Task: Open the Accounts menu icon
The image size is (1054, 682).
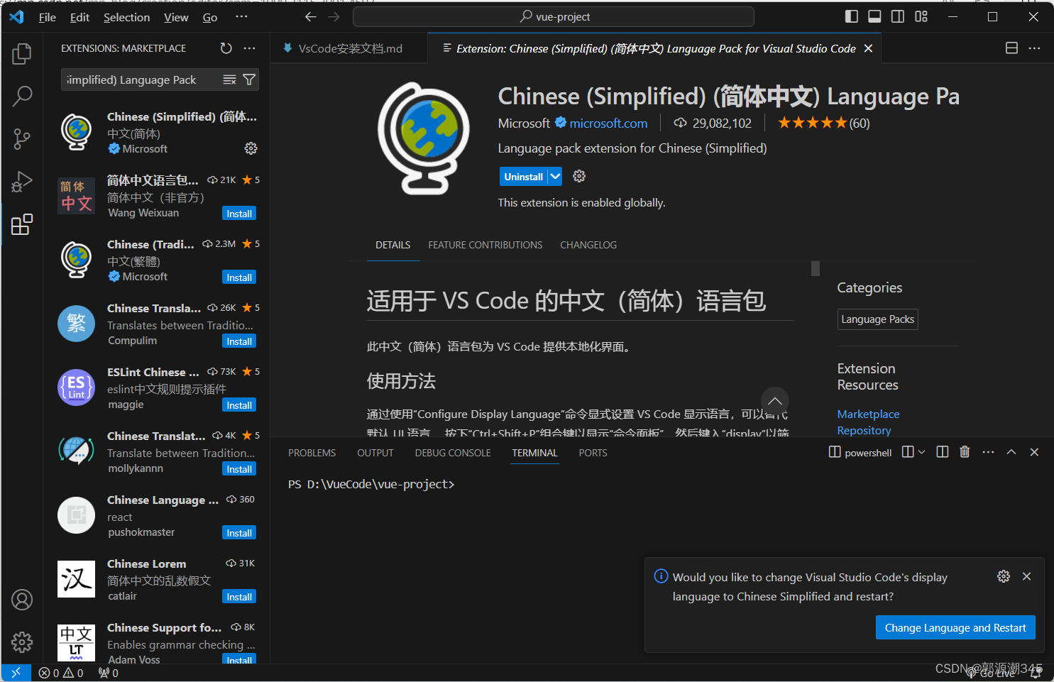Action: (22, 600)
